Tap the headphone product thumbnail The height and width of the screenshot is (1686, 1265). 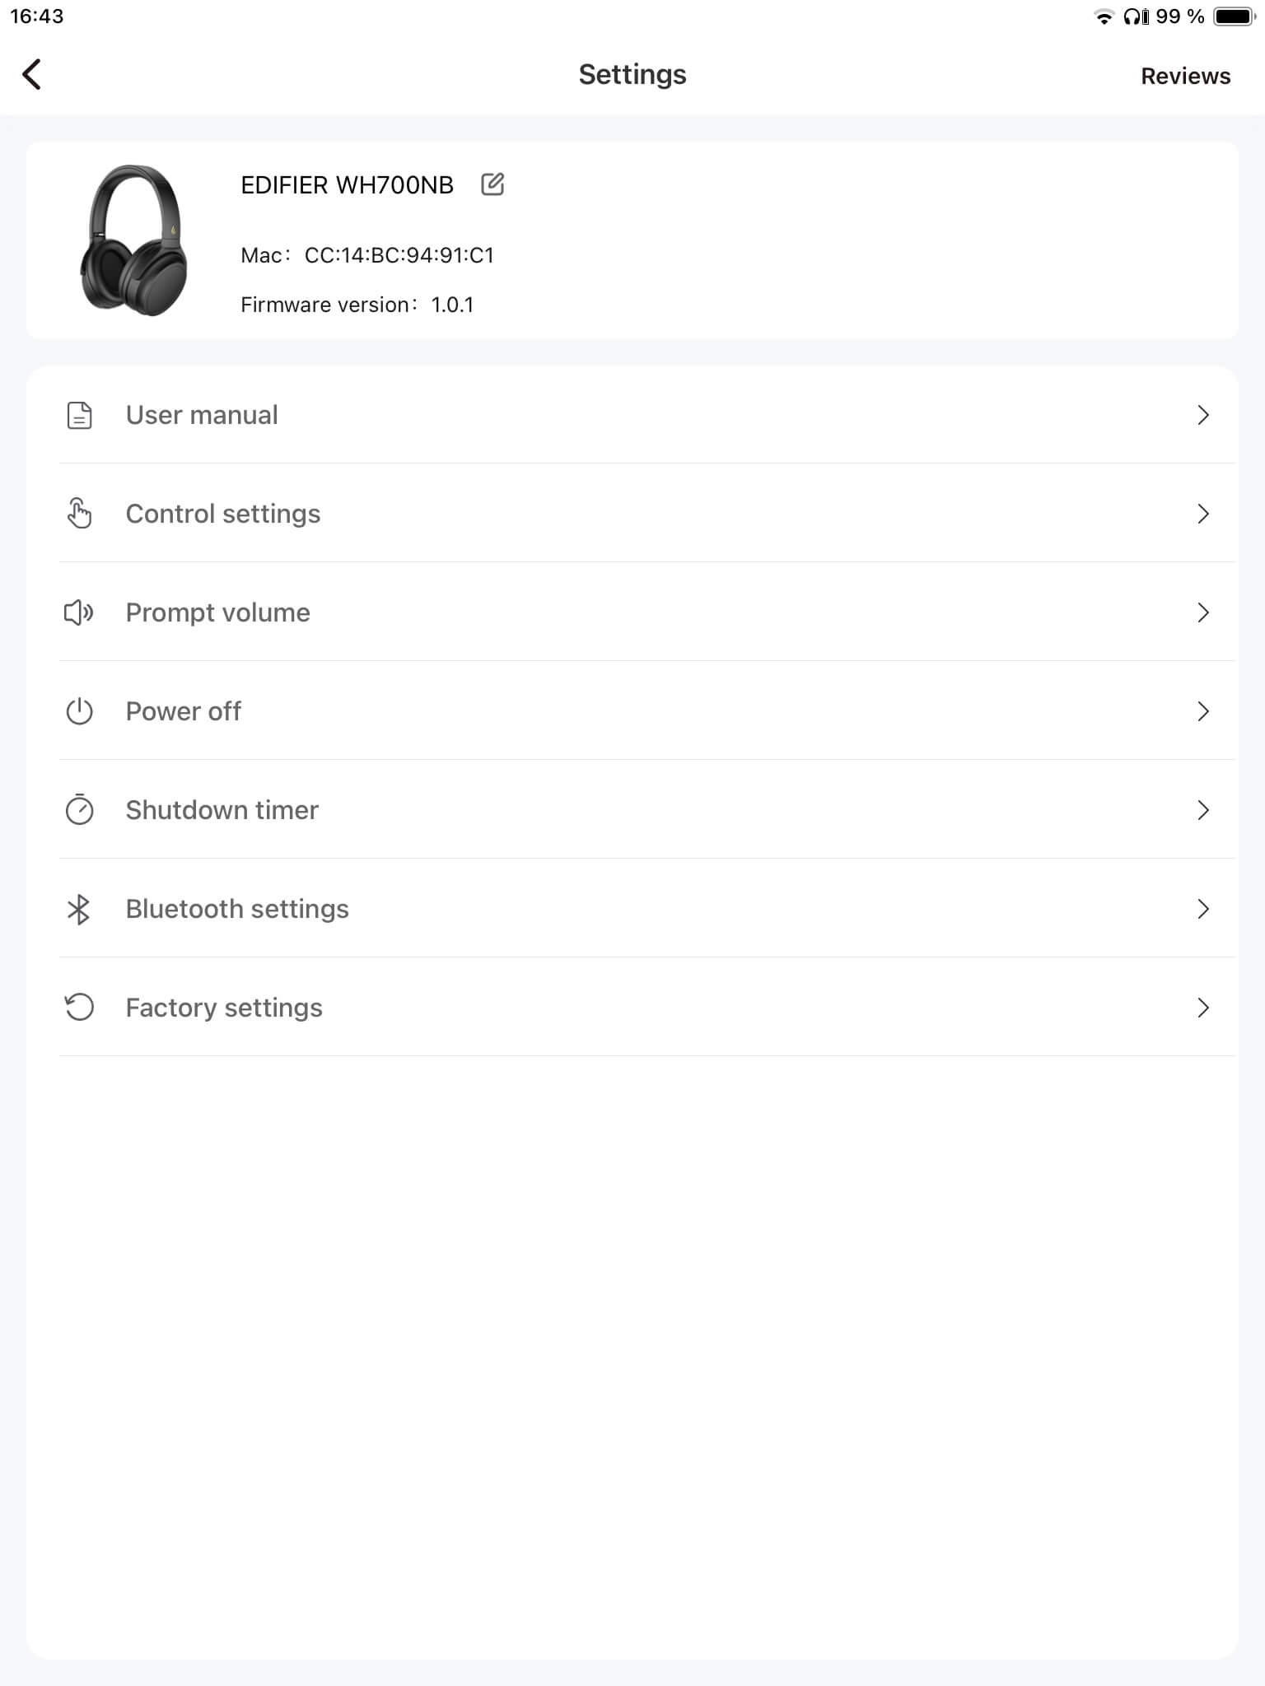(x=133, y=240)
